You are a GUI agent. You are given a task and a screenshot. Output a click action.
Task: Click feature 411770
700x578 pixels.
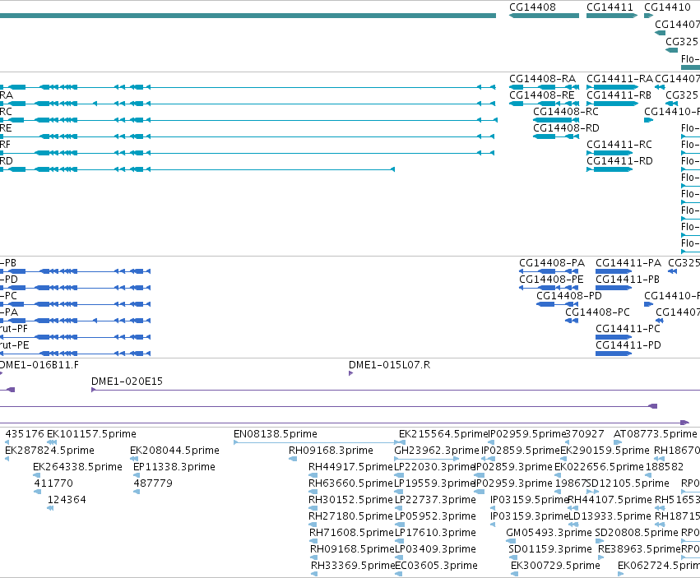(38, 492)
